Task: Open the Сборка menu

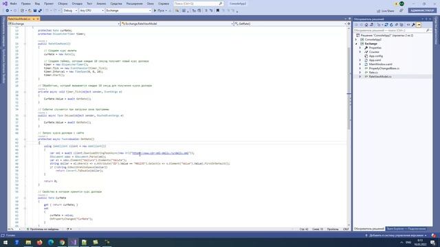Action: pyautogui.click(x=63, y=3)
